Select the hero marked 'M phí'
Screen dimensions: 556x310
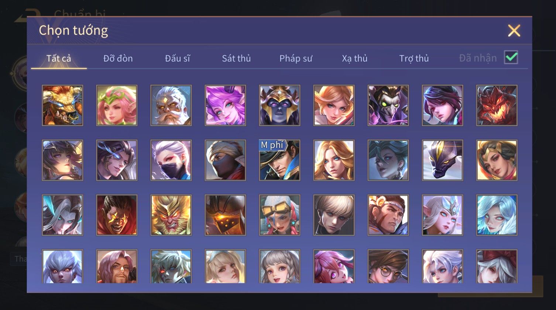pos(279,160)
